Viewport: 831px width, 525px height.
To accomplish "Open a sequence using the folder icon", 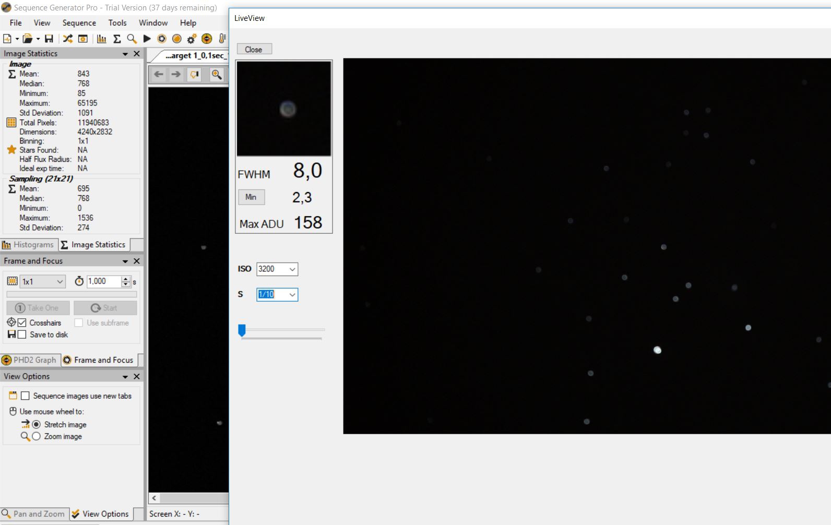I will click(28, 39).
